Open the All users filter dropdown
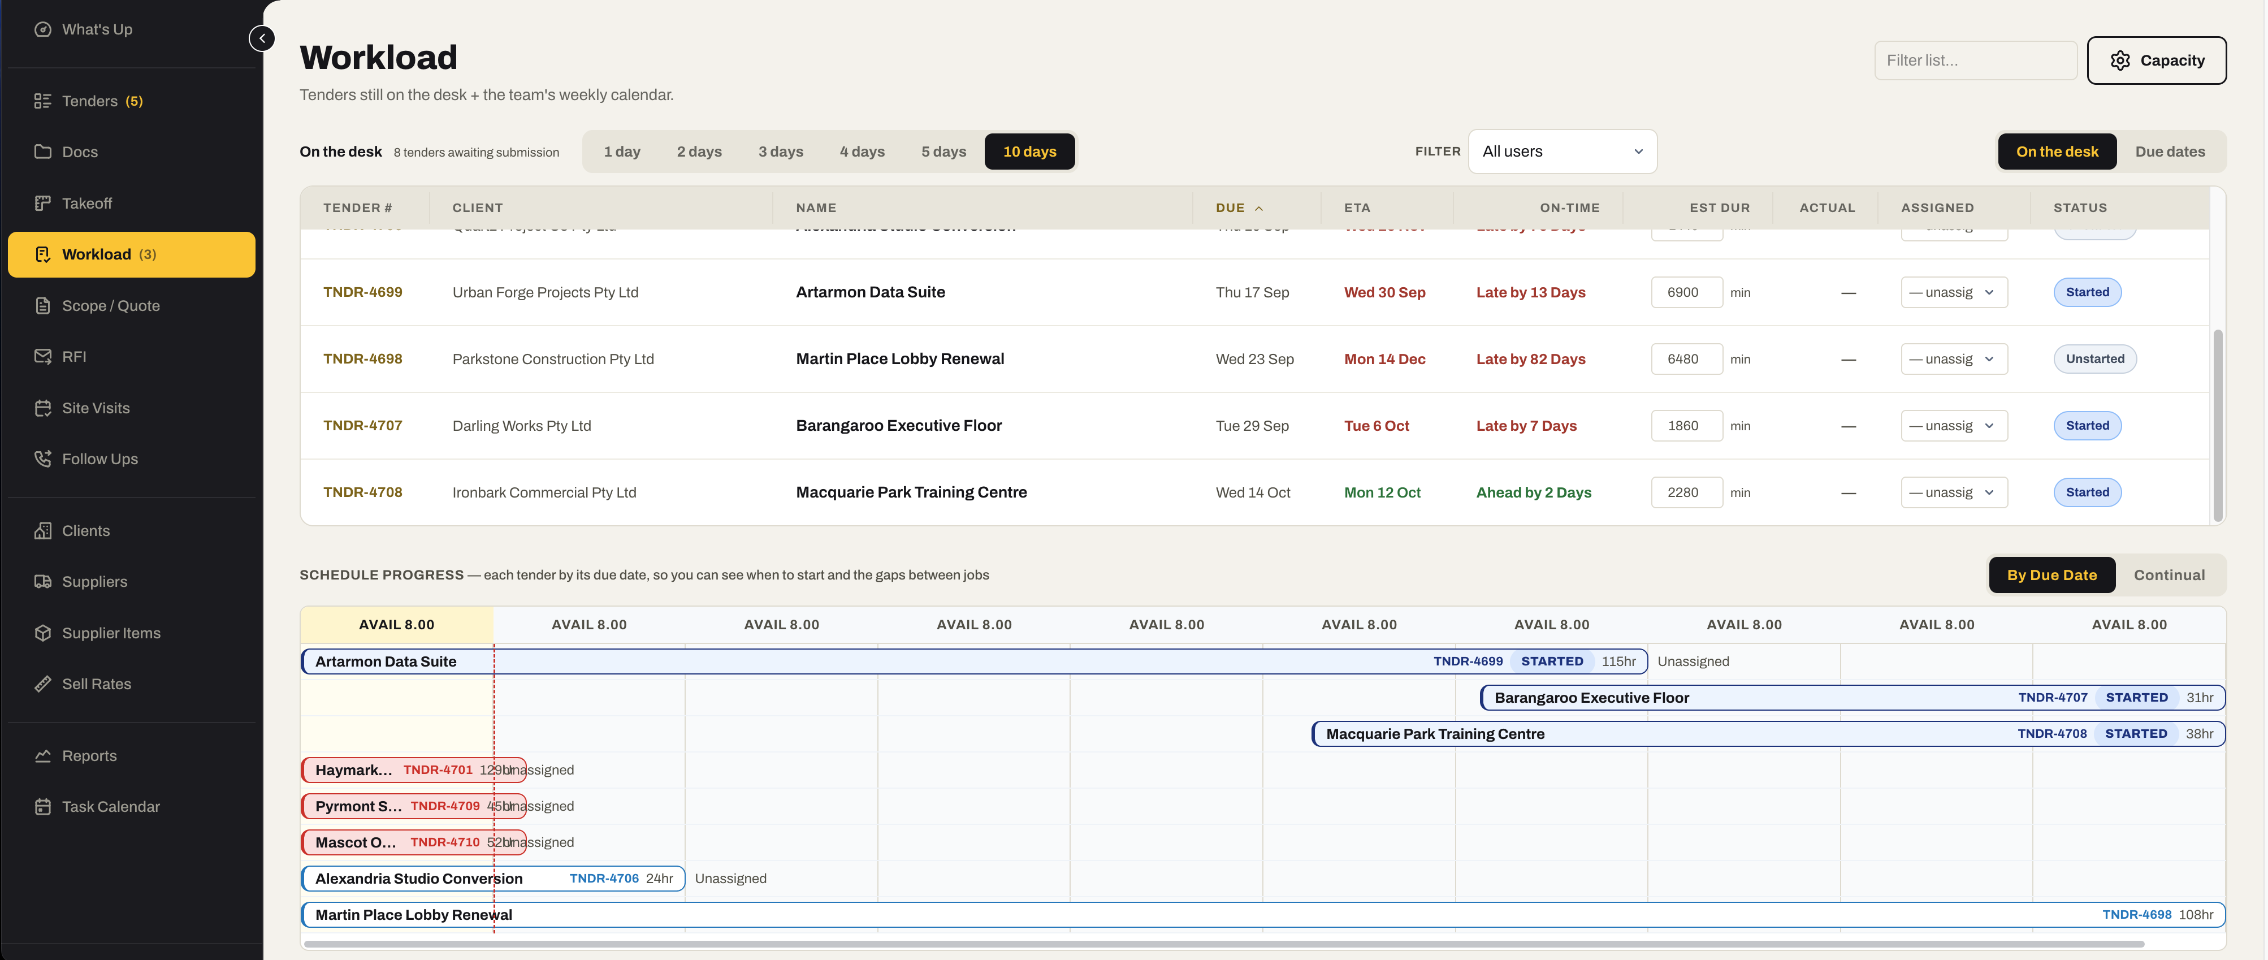Viewport: 2268px width, 960px height. pos(1562,152)
